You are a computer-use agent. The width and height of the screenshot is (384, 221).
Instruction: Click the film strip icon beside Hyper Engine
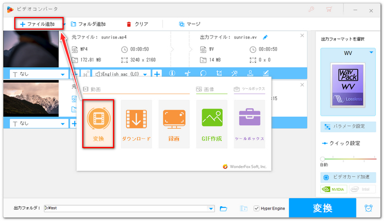point(244,208)
